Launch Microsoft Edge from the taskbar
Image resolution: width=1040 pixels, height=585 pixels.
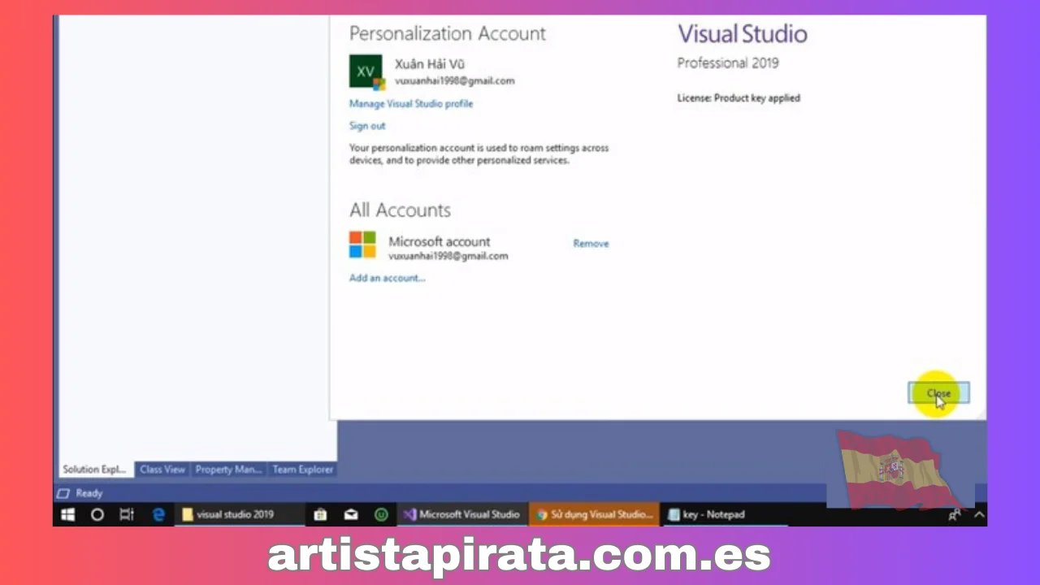pos(159,514)
